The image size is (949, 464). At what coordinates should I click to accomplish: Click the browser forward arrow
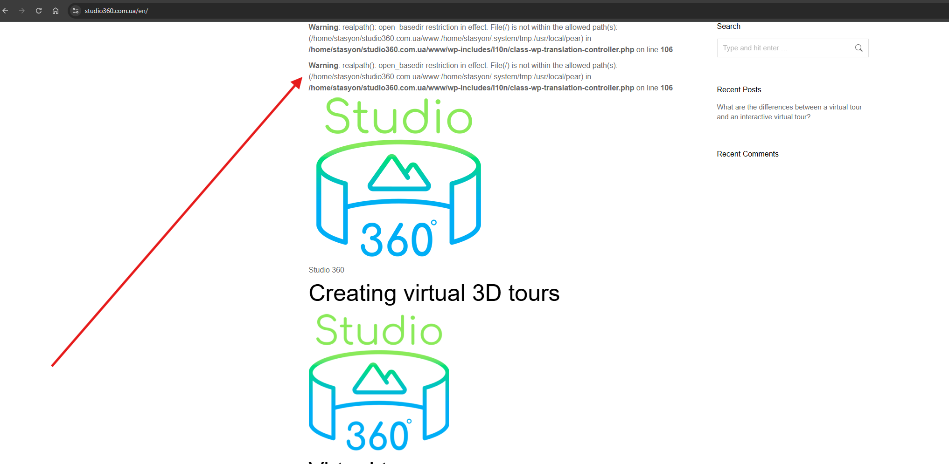[22, 11]
